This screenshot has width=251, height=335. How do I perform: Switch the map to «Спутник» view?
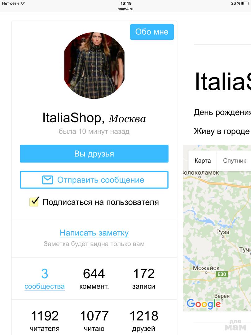[235, 161]
